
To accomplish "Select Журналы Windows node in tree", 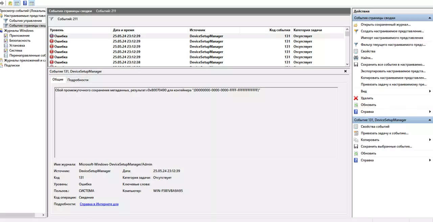I will [x=19, y=30].
